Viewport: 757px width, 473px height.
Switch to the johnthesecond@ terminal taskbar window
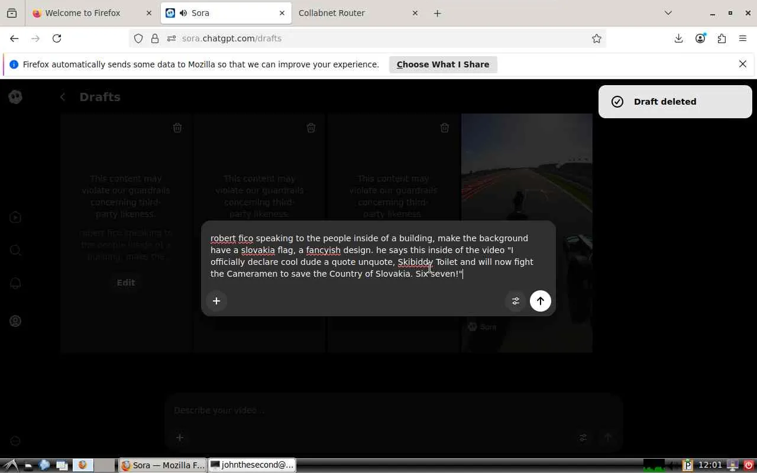[252, 465]
